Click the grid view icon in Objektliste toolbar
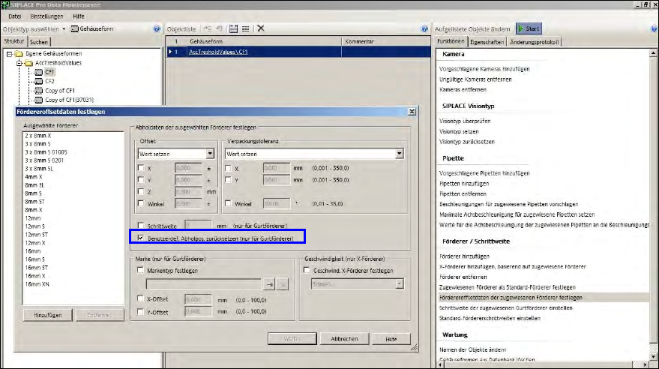Screen dimensions: 659x369 [x=245, y=28]
